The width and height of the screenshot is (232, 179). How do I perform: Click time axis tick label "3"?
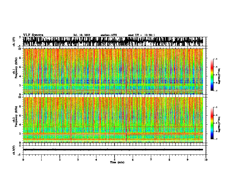point(78,160)
